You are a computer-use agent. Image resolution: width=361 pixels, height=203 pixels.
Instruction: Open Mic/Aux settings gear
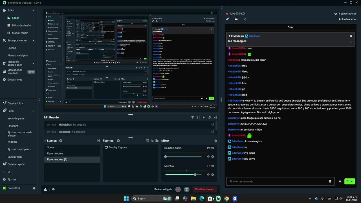pos(213,175)
